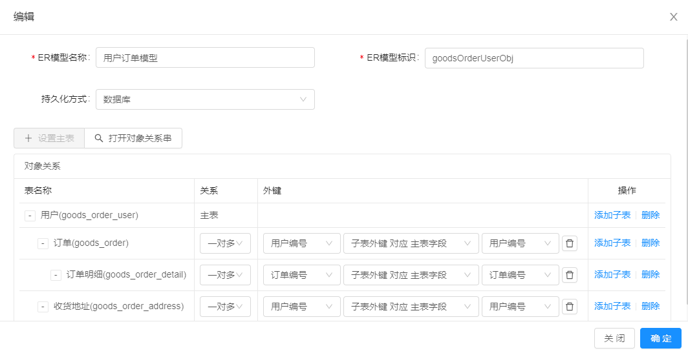Open the 持久化方式 数据库 dropdown

[x=206, y=99]
